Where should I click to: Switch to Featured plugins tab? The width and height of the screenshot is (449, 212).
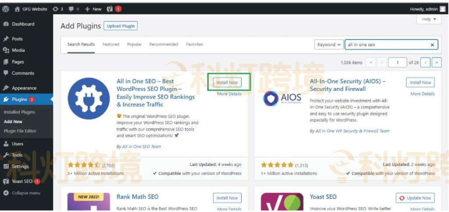click(111, 44)
